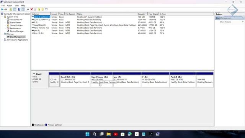Viewport: 245px width, 138px height.
Task: Open Task View on taskbar
Action: click(101, 134)
